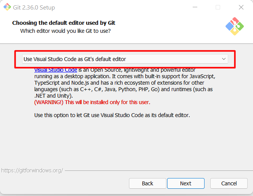The width and height of the screenshot is (253, 196).
Task: Go to the previous page with Back
Action: click(x=147, y=183)
